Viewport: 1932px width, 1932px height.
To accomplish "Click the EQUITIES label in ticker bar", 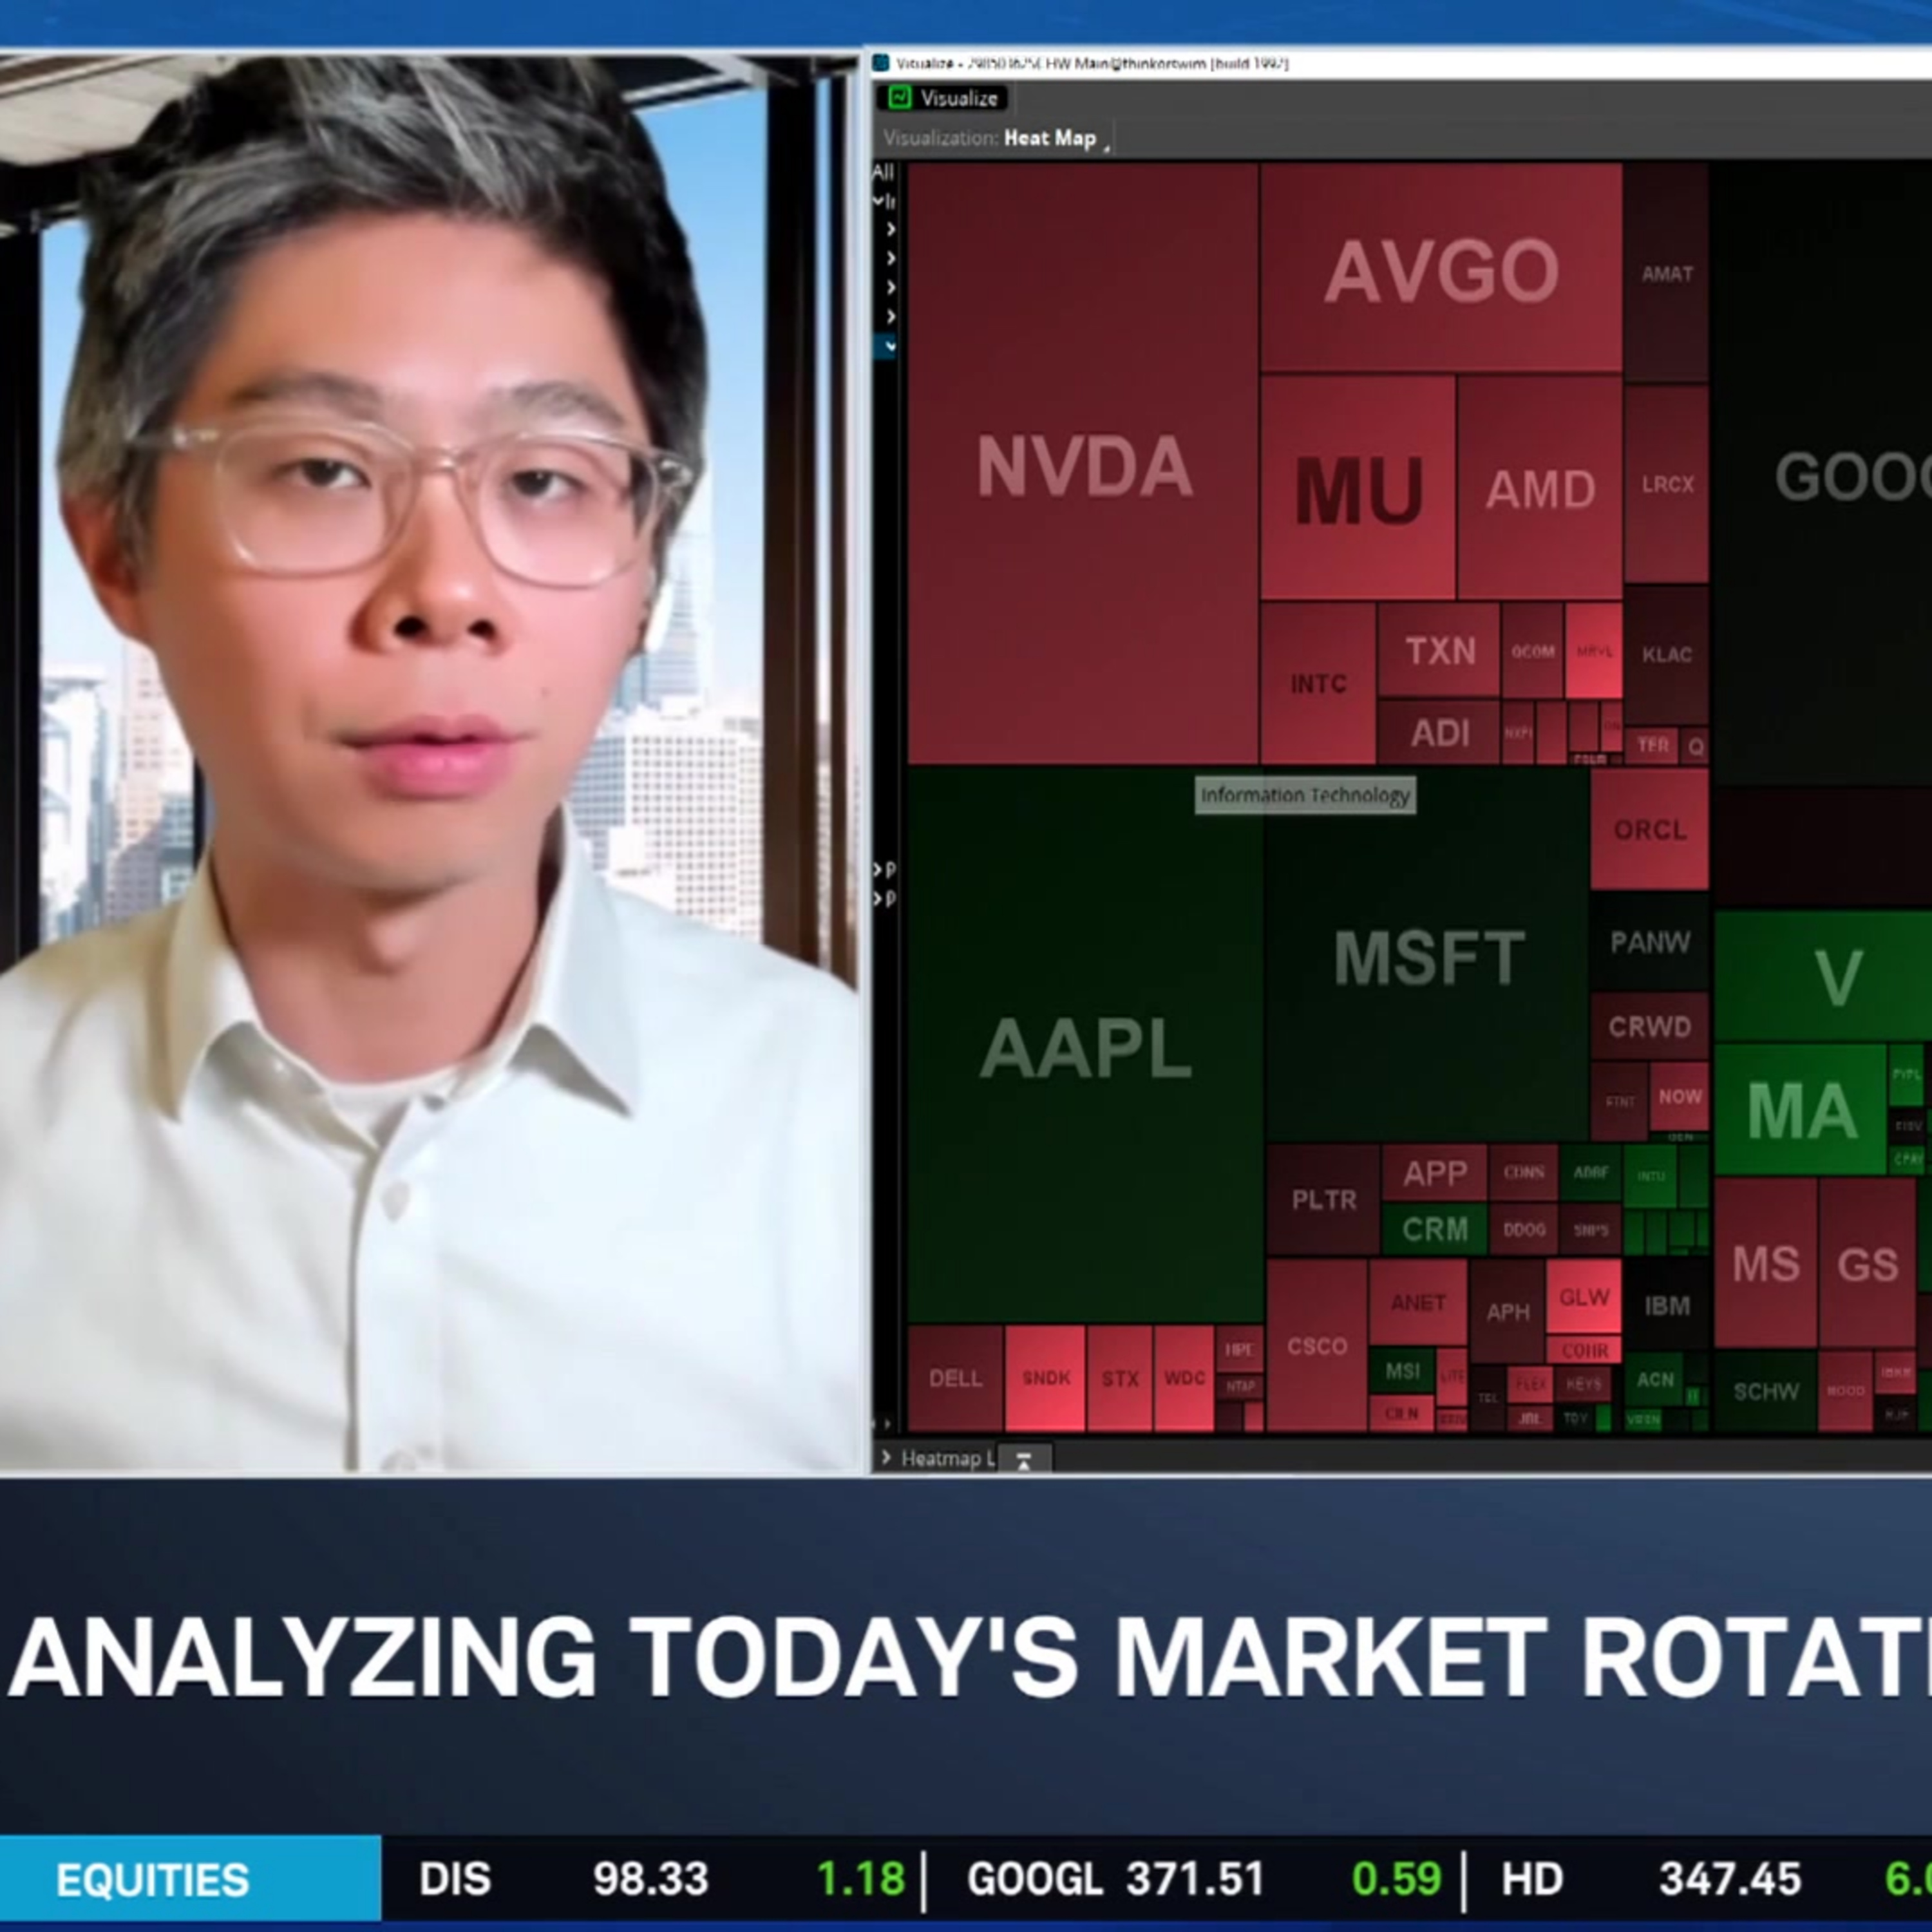I will pos(152,1880).
